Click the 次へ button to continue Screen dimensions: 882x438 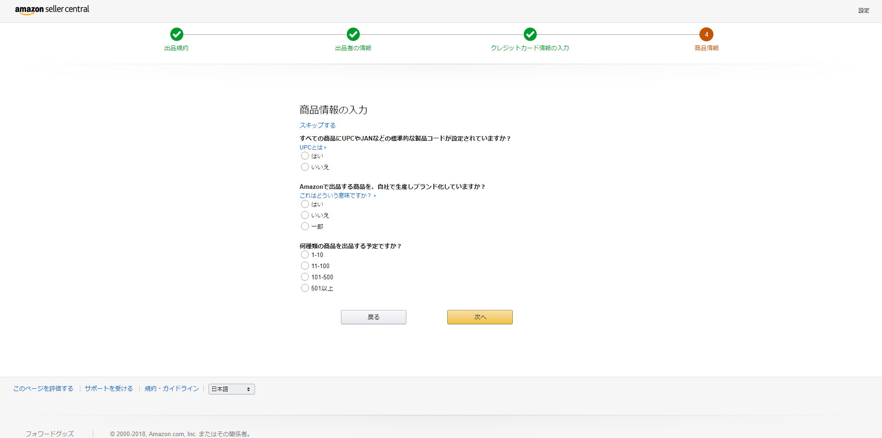tap(479, 317)
